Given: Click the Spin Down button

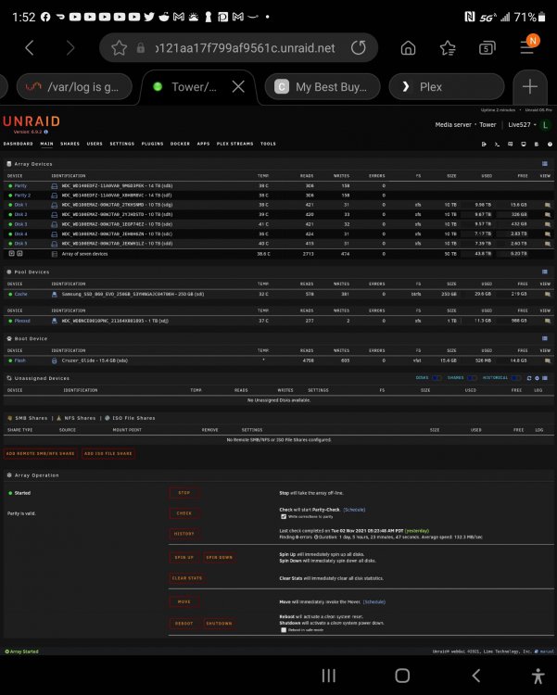Looking at the screenshot, I should click(219, 557).
